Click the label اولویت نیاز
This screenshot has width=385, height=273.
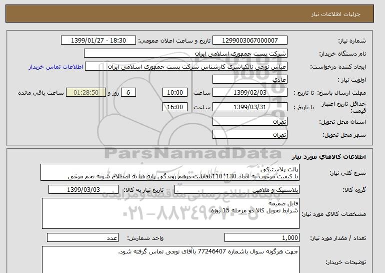(351, 80)
